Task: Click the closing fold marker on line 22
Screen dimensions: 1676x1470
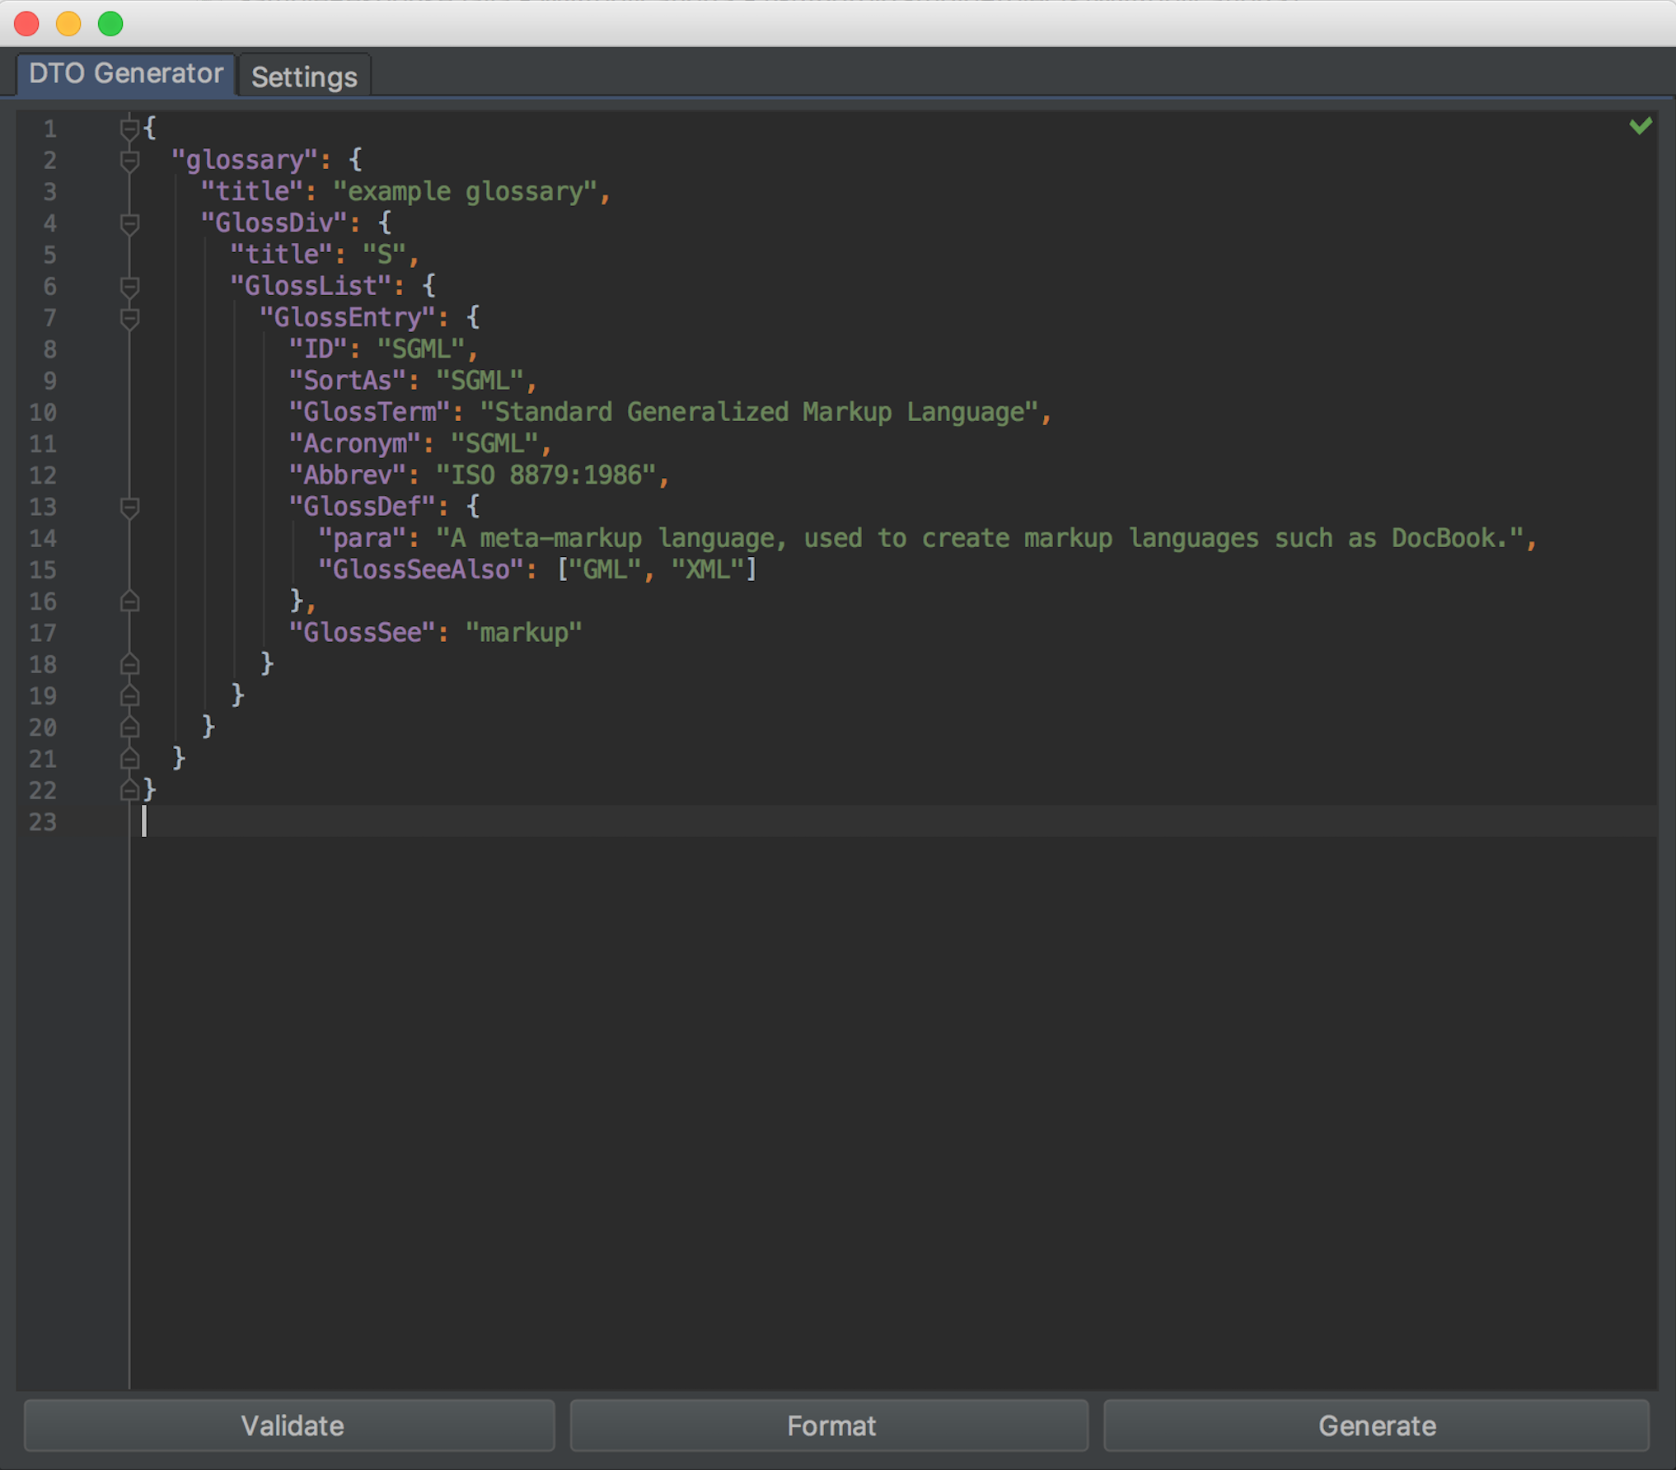Action: click(129, 790)
